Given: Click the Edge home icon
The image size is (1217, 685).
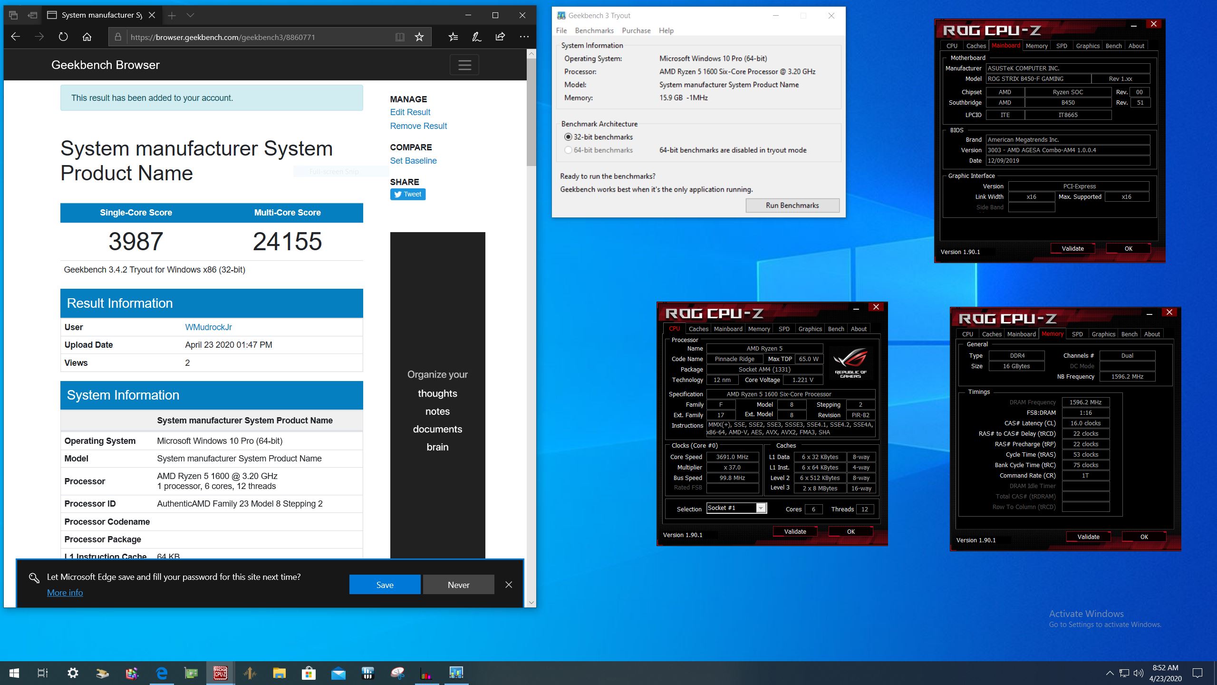Looking at the screenshot, I should coord(87,37).
